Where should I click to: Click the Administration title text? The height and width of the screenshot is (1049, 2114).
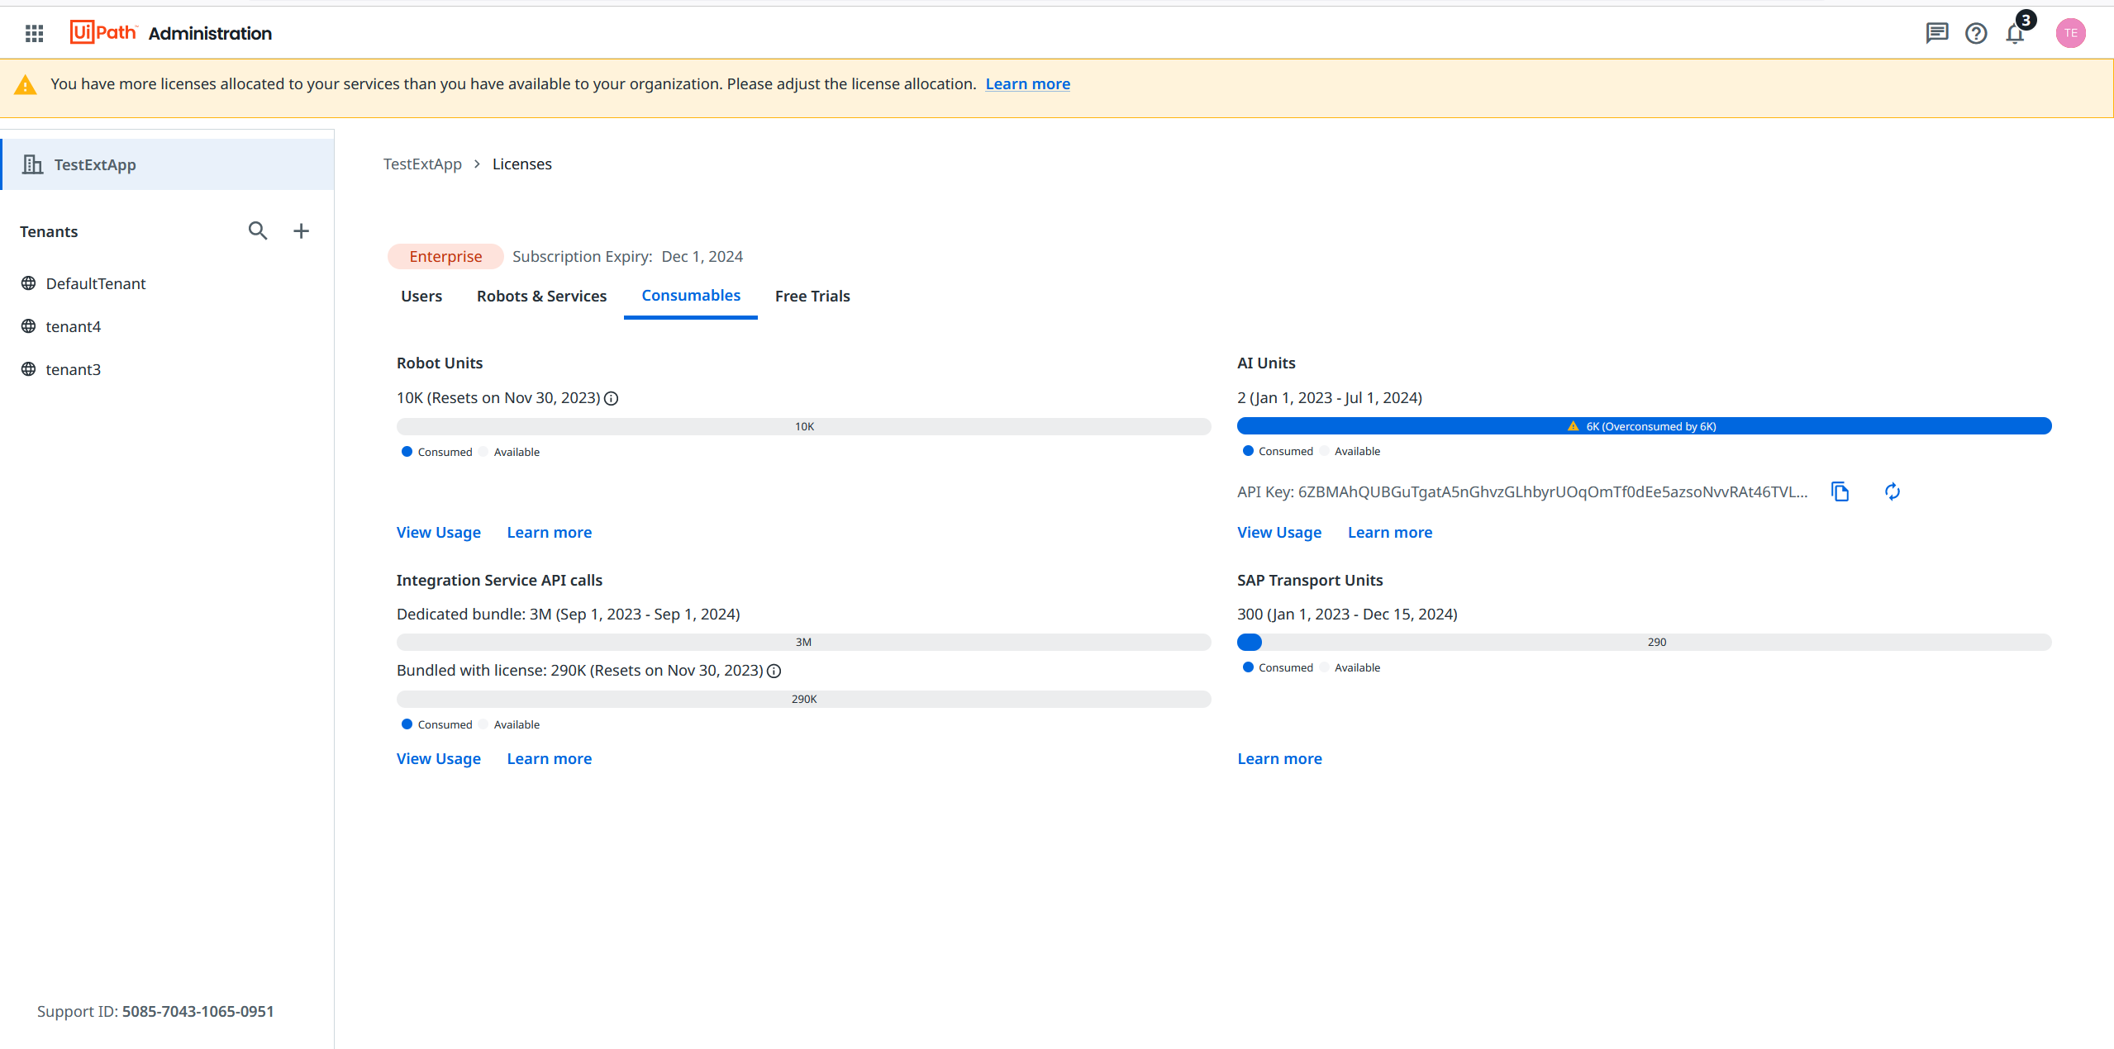[210, 33]
